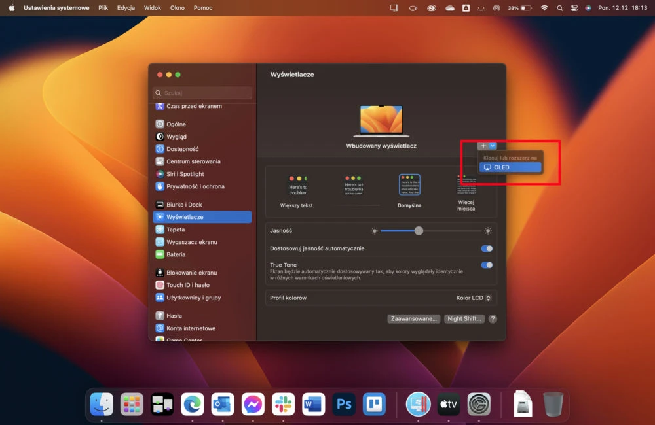Open the Profil kolorów Kolor LCD dropdown
655x425 pixels.
point(474,297)
